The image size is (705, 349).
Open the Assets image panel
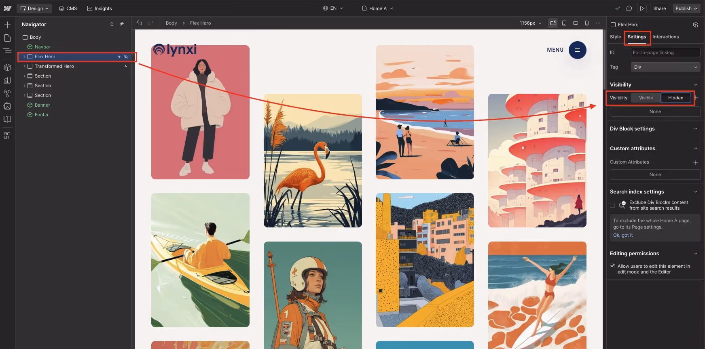click(x=7, y=106)
